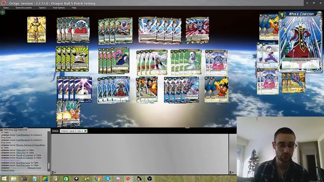Select the Beerus blue-background card stack
Image resolution: width=324 pixels, height=182 pixels.
coord(181,89)
